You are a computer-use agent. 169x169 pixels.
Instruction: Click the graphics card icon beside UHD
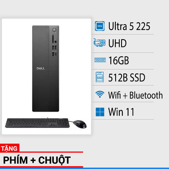[x=99, y=43]
